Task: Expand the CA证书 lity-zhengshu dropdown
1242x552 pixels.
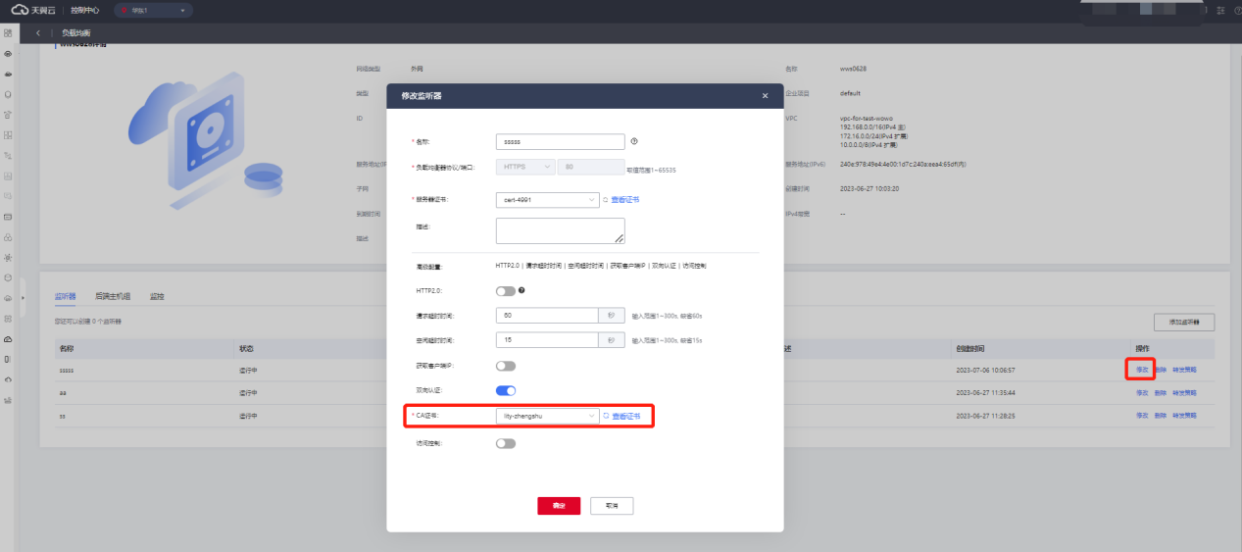Action: tap(547, 416)
